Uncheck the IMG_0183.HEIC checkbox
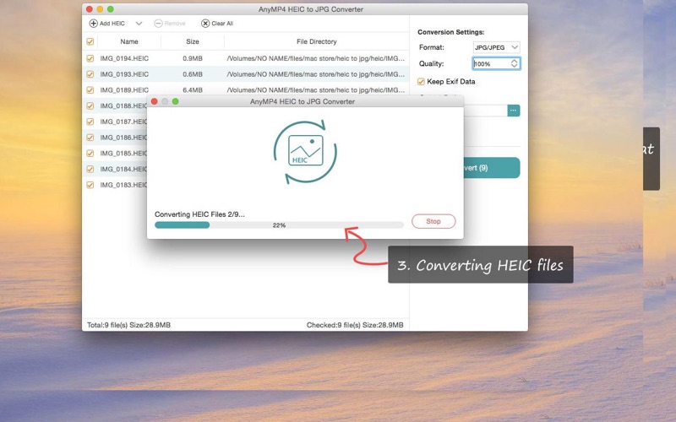 [90, 185]
